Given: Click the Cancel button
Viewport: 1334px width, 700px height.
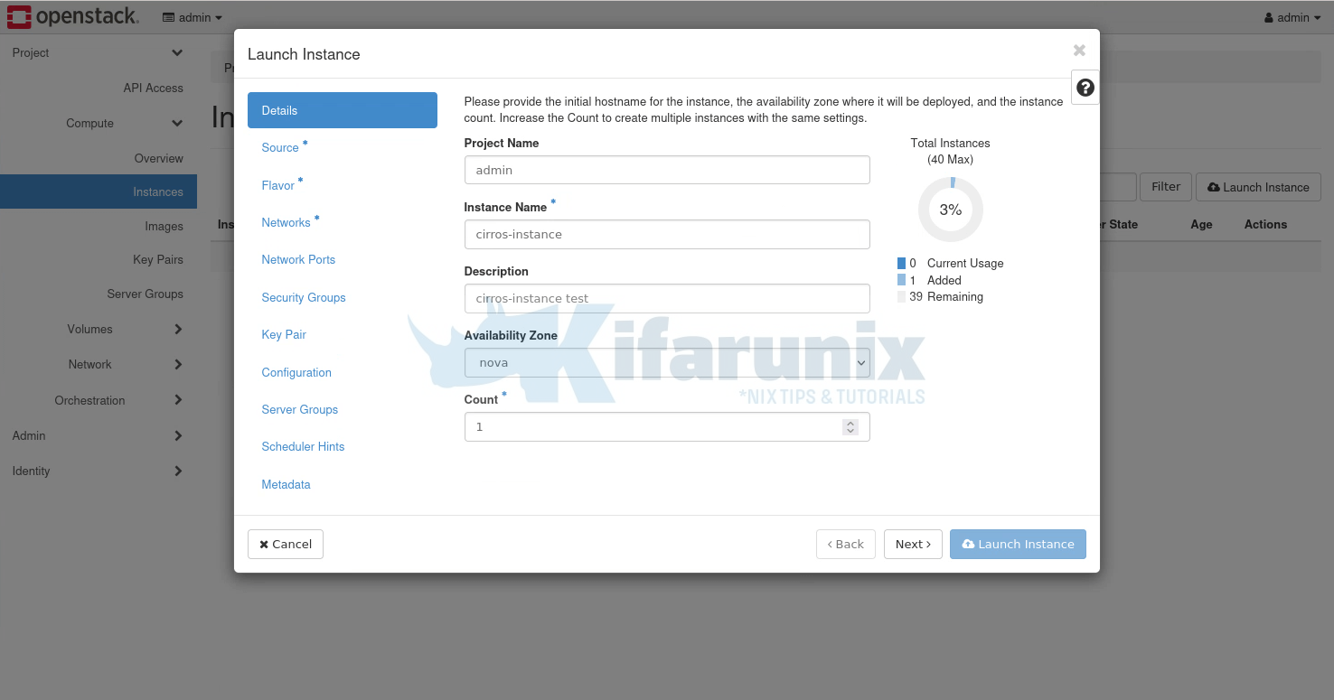Looking at the screenshot, I should (285, 544).
